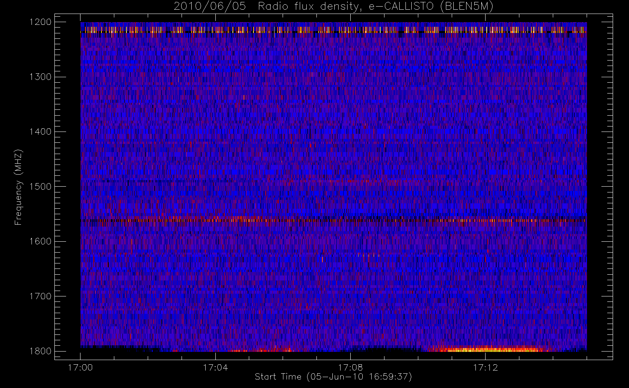
Task: Click the 17:00 time tick label
Action: point(80,367)
